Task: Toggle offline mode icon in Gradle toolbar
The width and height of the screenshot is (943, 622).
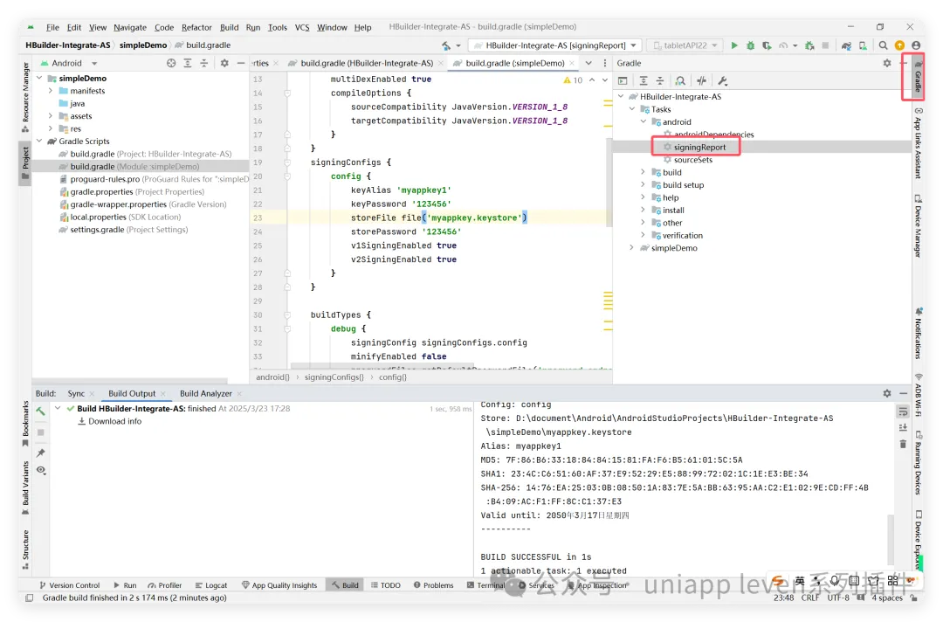Action: (701, 80)
